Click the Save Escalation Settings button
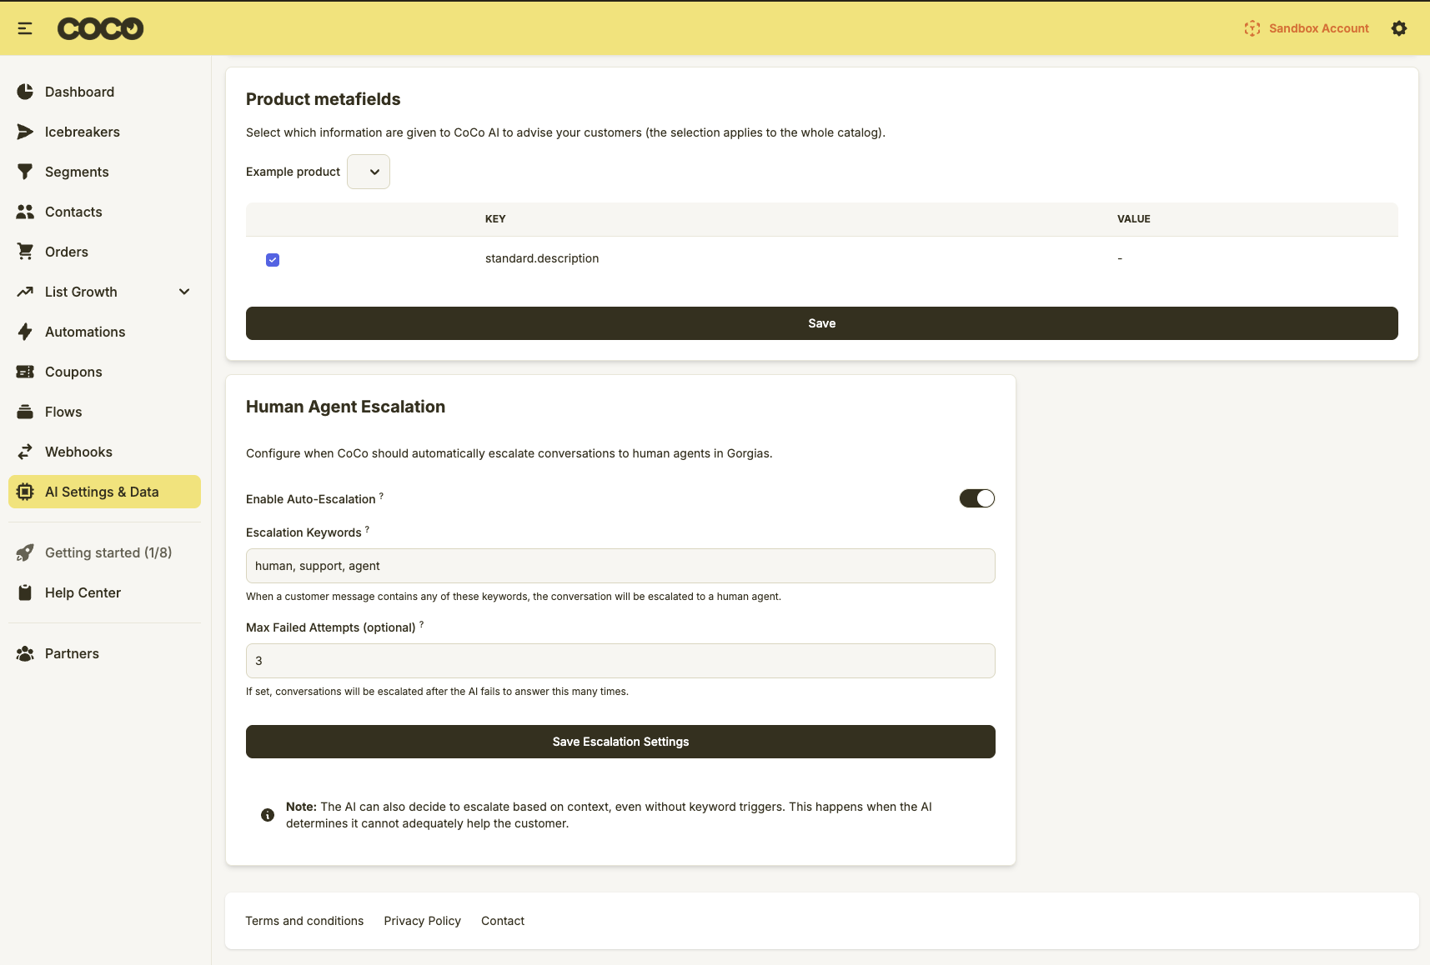1430x965 pixels. (x=620, y=742)
